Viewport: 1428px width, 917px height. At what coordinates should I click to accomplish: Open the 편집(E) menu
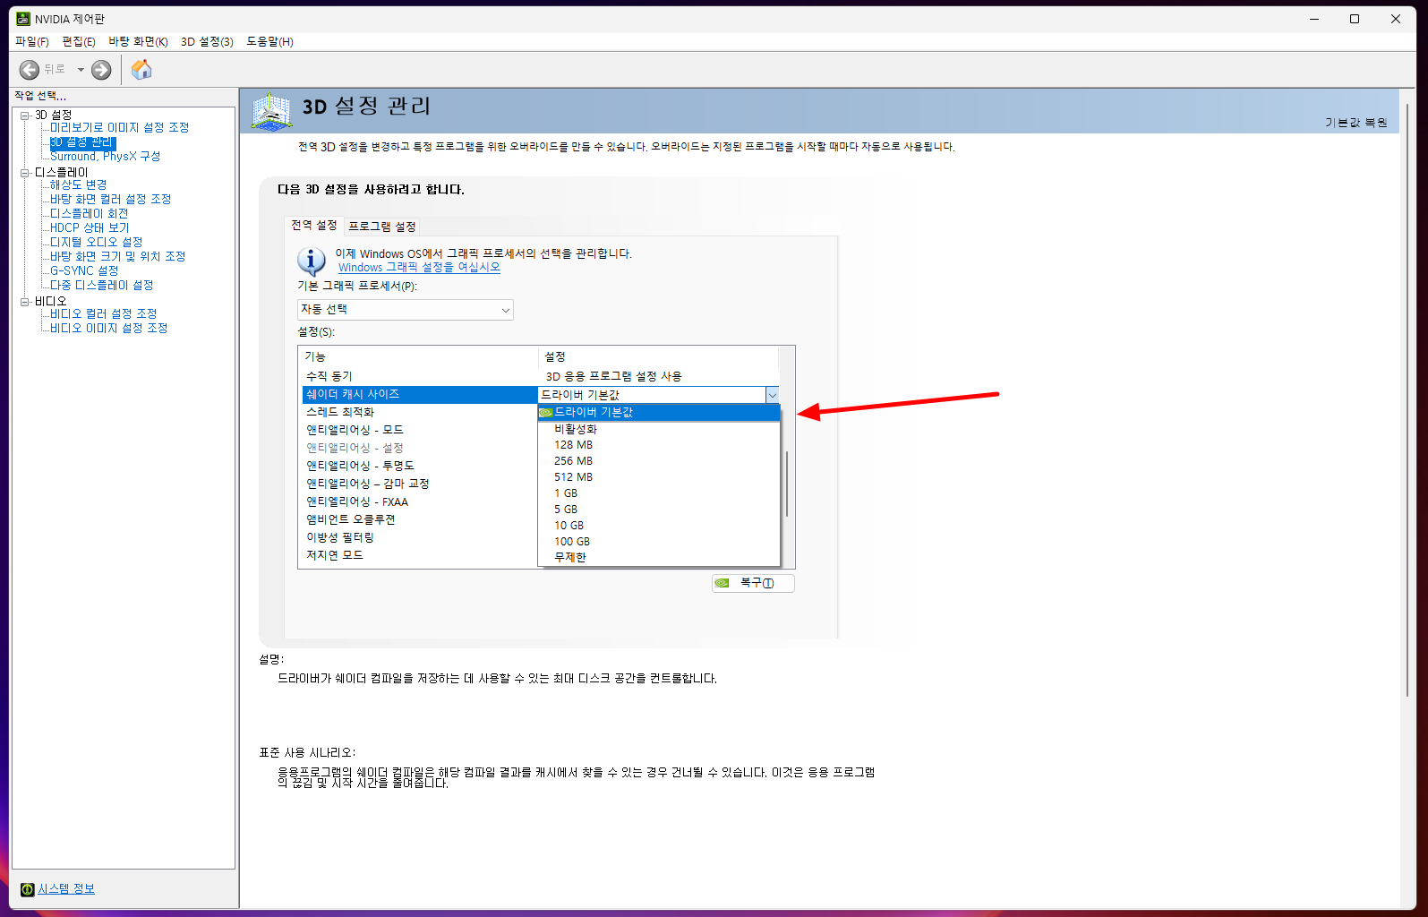pyautogui.click(x=79, y=42)
